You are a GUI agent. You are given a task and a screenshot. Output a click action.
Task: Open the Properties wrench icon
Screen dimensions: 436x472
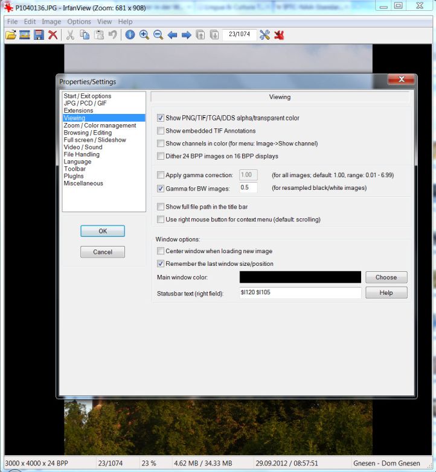(264, 35)
